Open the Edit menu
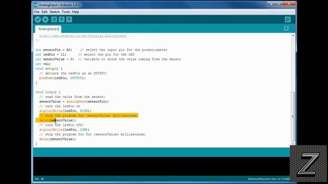This screenshot has width=328, height=184. click(45, 12)
